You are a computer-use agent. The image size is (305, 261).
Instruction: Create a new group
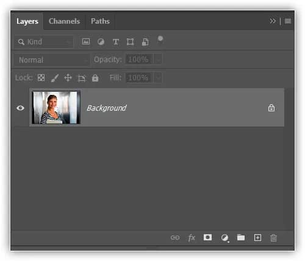(241, 237)
